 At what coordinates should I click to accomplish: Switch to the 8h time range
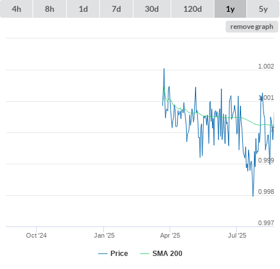pyautogui.click(x=50, y=9)
